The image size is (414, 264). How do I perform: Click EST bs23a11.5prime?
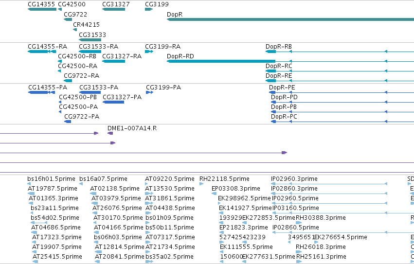point(33,213)
